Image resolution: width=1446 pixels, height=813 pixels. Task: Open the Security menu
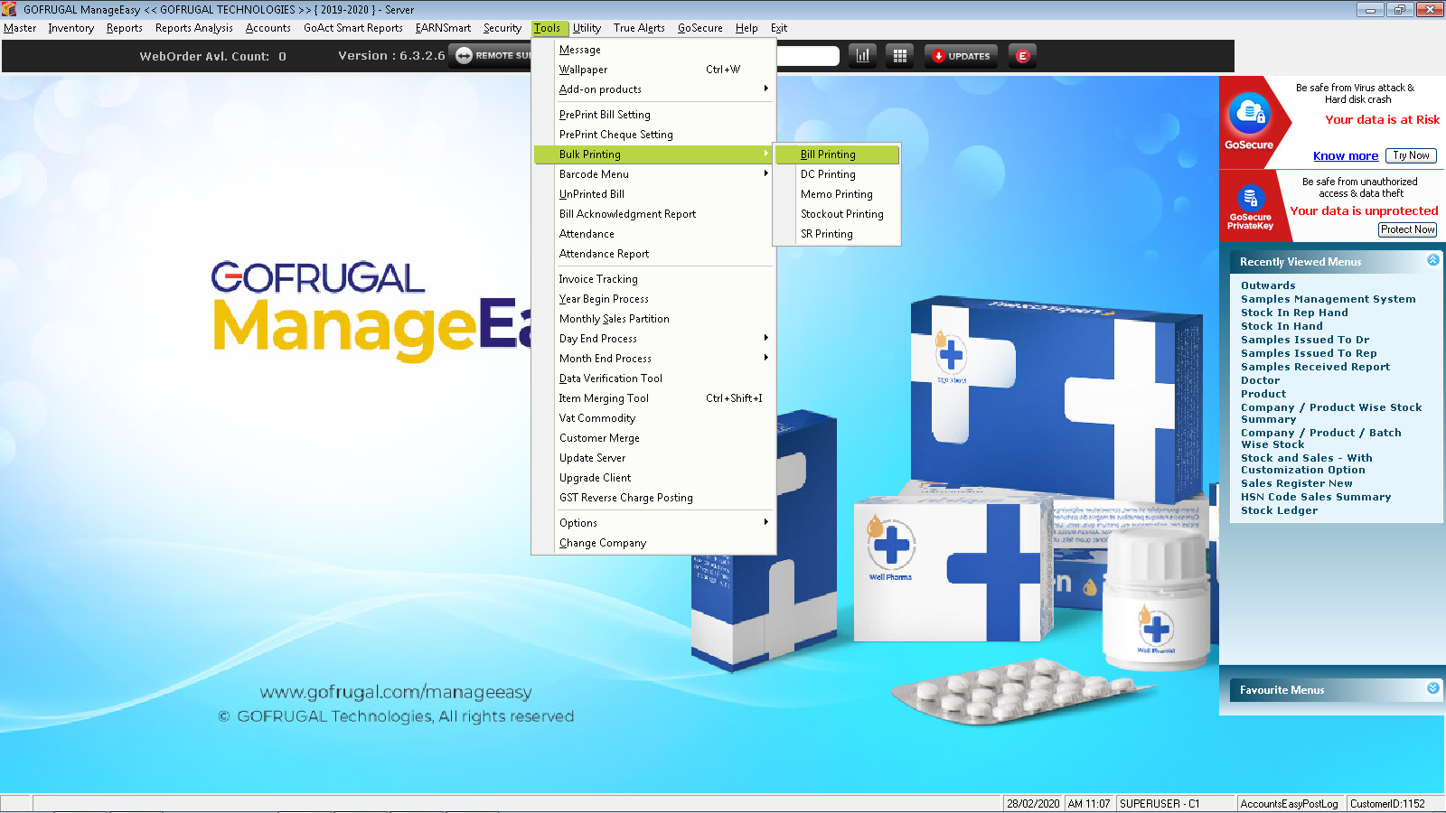[502, 28]
